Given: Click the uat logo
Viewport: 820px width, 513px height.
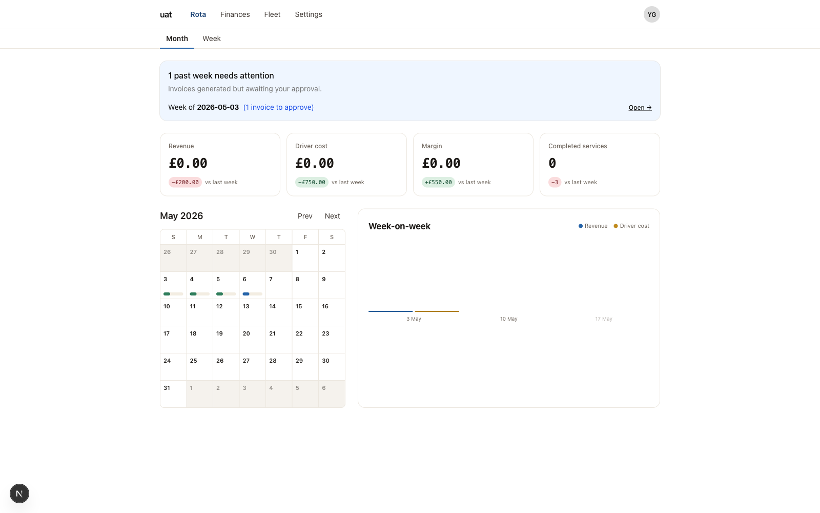Looking at the screenshot, I should tap(166, 14).
